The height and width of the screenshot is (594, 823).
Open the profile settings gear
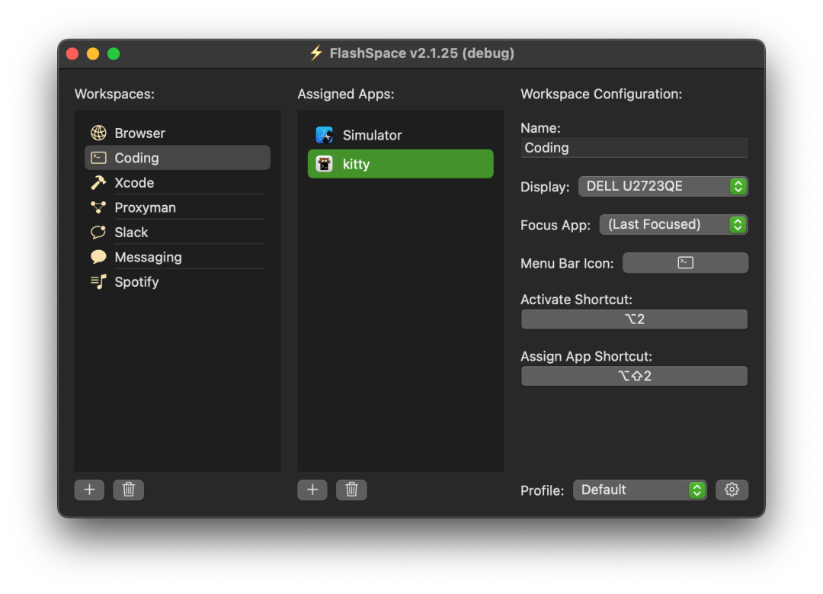coord(732,490)
